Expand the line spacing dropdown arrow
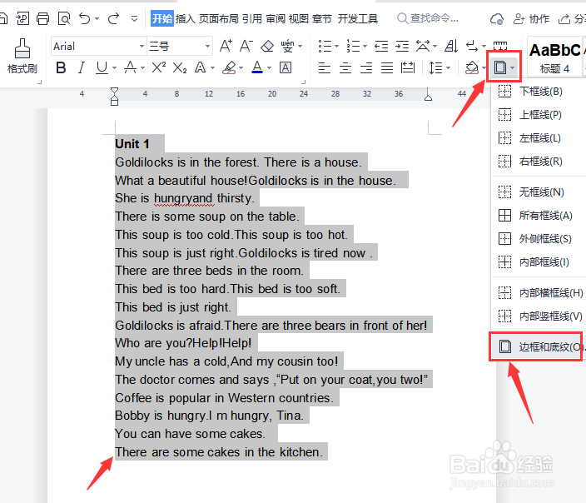586x503 pixels. [x=448, y=68]
